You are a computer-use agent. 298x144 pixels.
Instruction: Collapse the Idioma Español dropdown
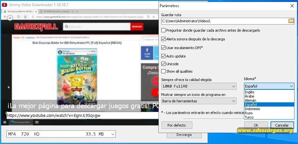(269, 86)
